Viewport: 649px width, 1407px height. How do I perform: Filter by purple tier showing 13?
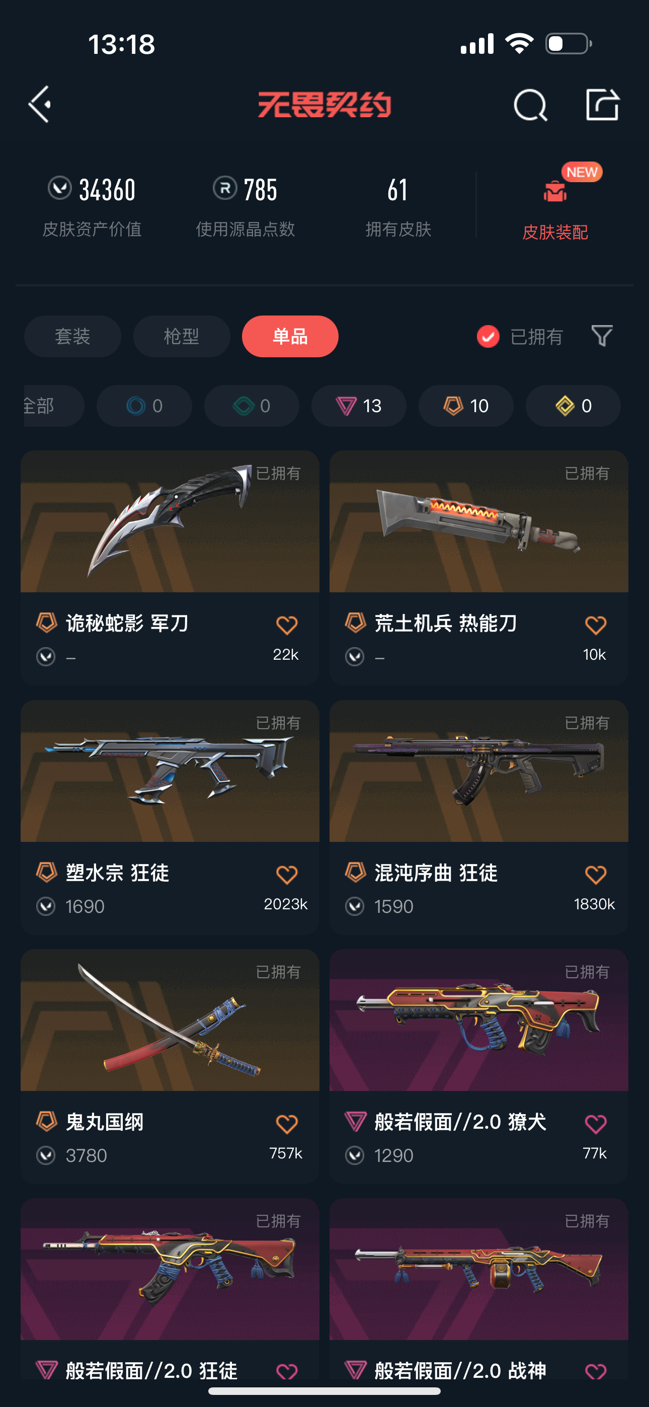(359, 406)
